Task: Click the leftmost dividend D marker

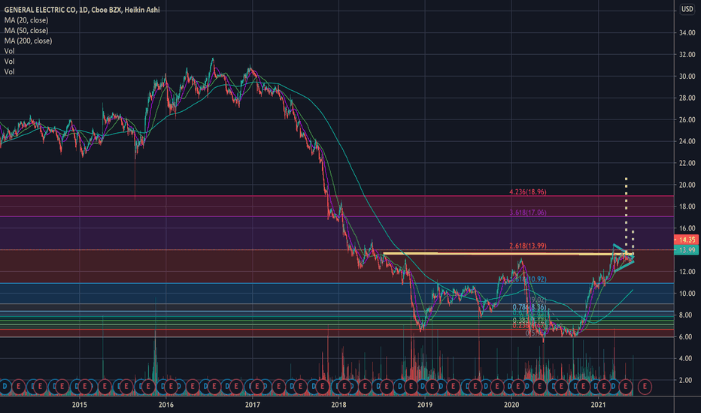Action: [x=5, y=386]
